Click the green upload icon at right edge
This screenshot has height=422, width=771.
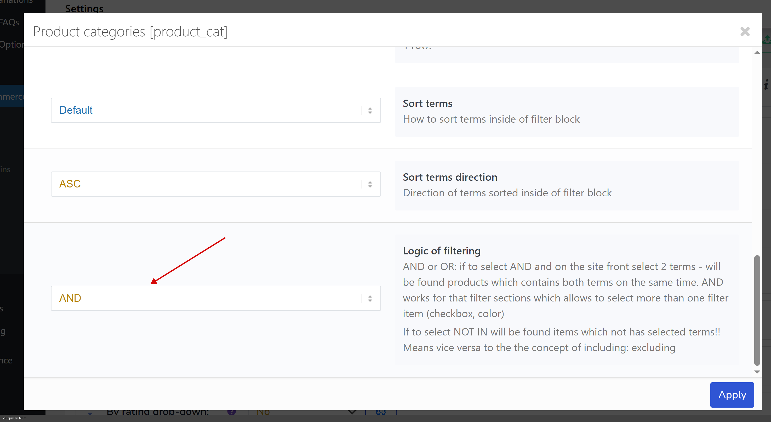point(767,39)
